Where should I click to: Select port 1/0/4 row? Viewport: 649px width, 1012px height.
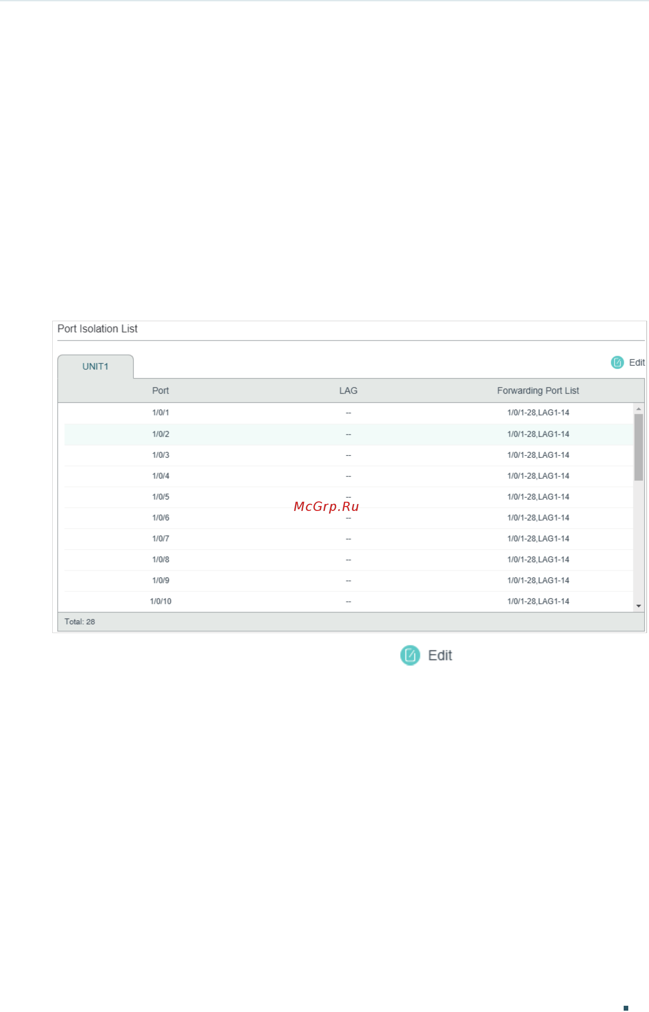coord(349,476)
